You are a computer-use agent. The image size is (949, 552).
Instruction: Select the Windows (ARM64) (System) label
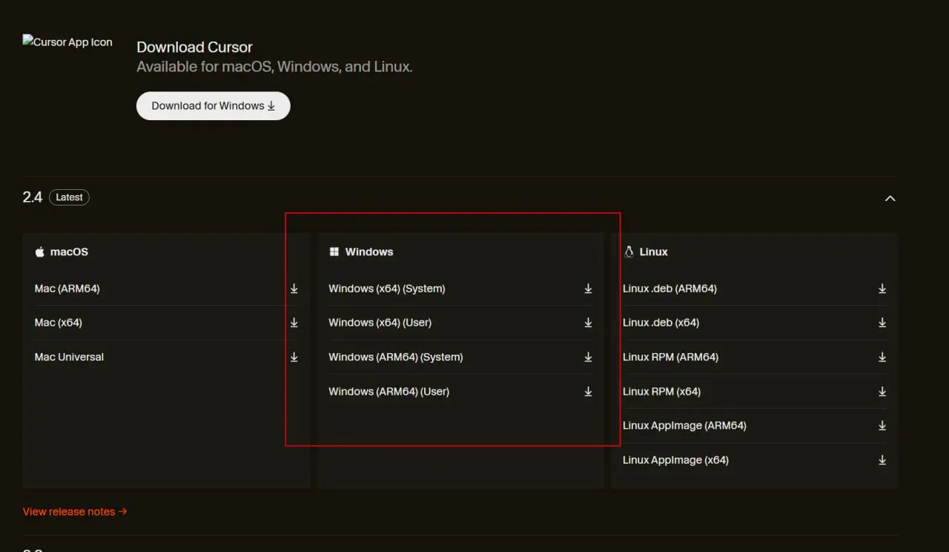click(396, 357)
